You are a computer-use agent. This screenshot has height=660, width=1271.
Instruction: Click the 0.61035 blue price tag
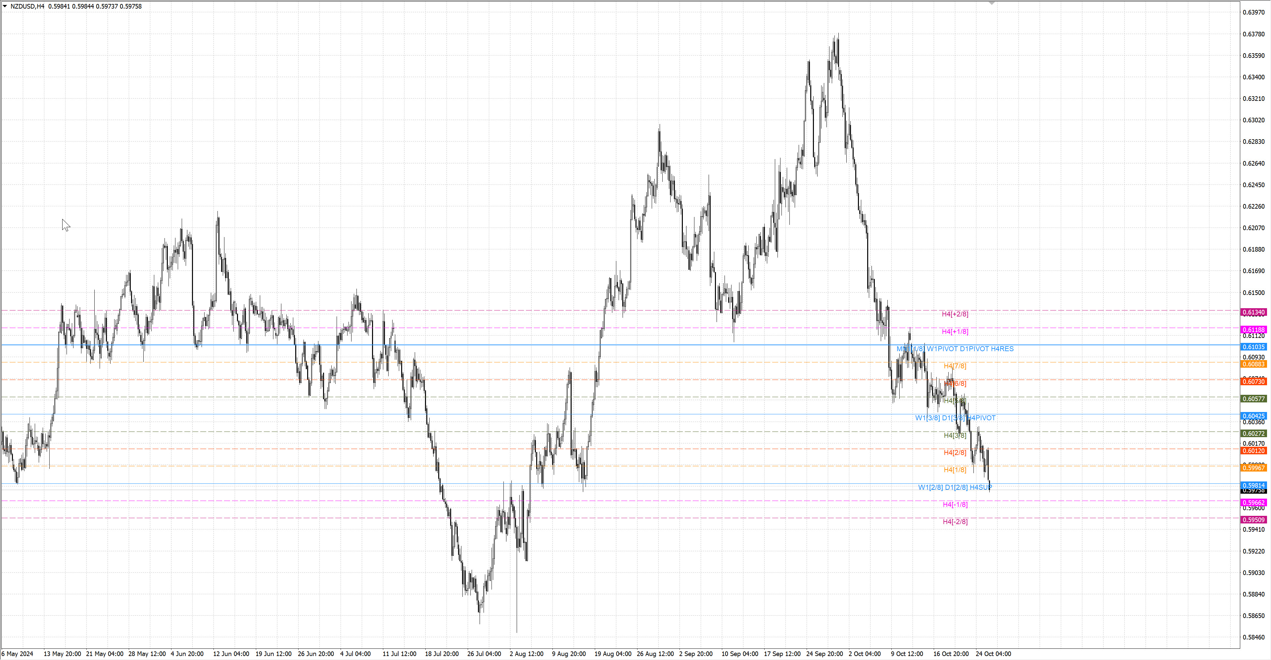(1253, 347)
